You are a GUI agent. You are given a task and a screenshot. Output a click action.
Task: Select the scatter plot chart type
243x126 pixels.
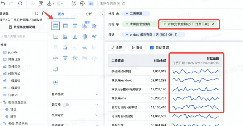coord(75,47)
